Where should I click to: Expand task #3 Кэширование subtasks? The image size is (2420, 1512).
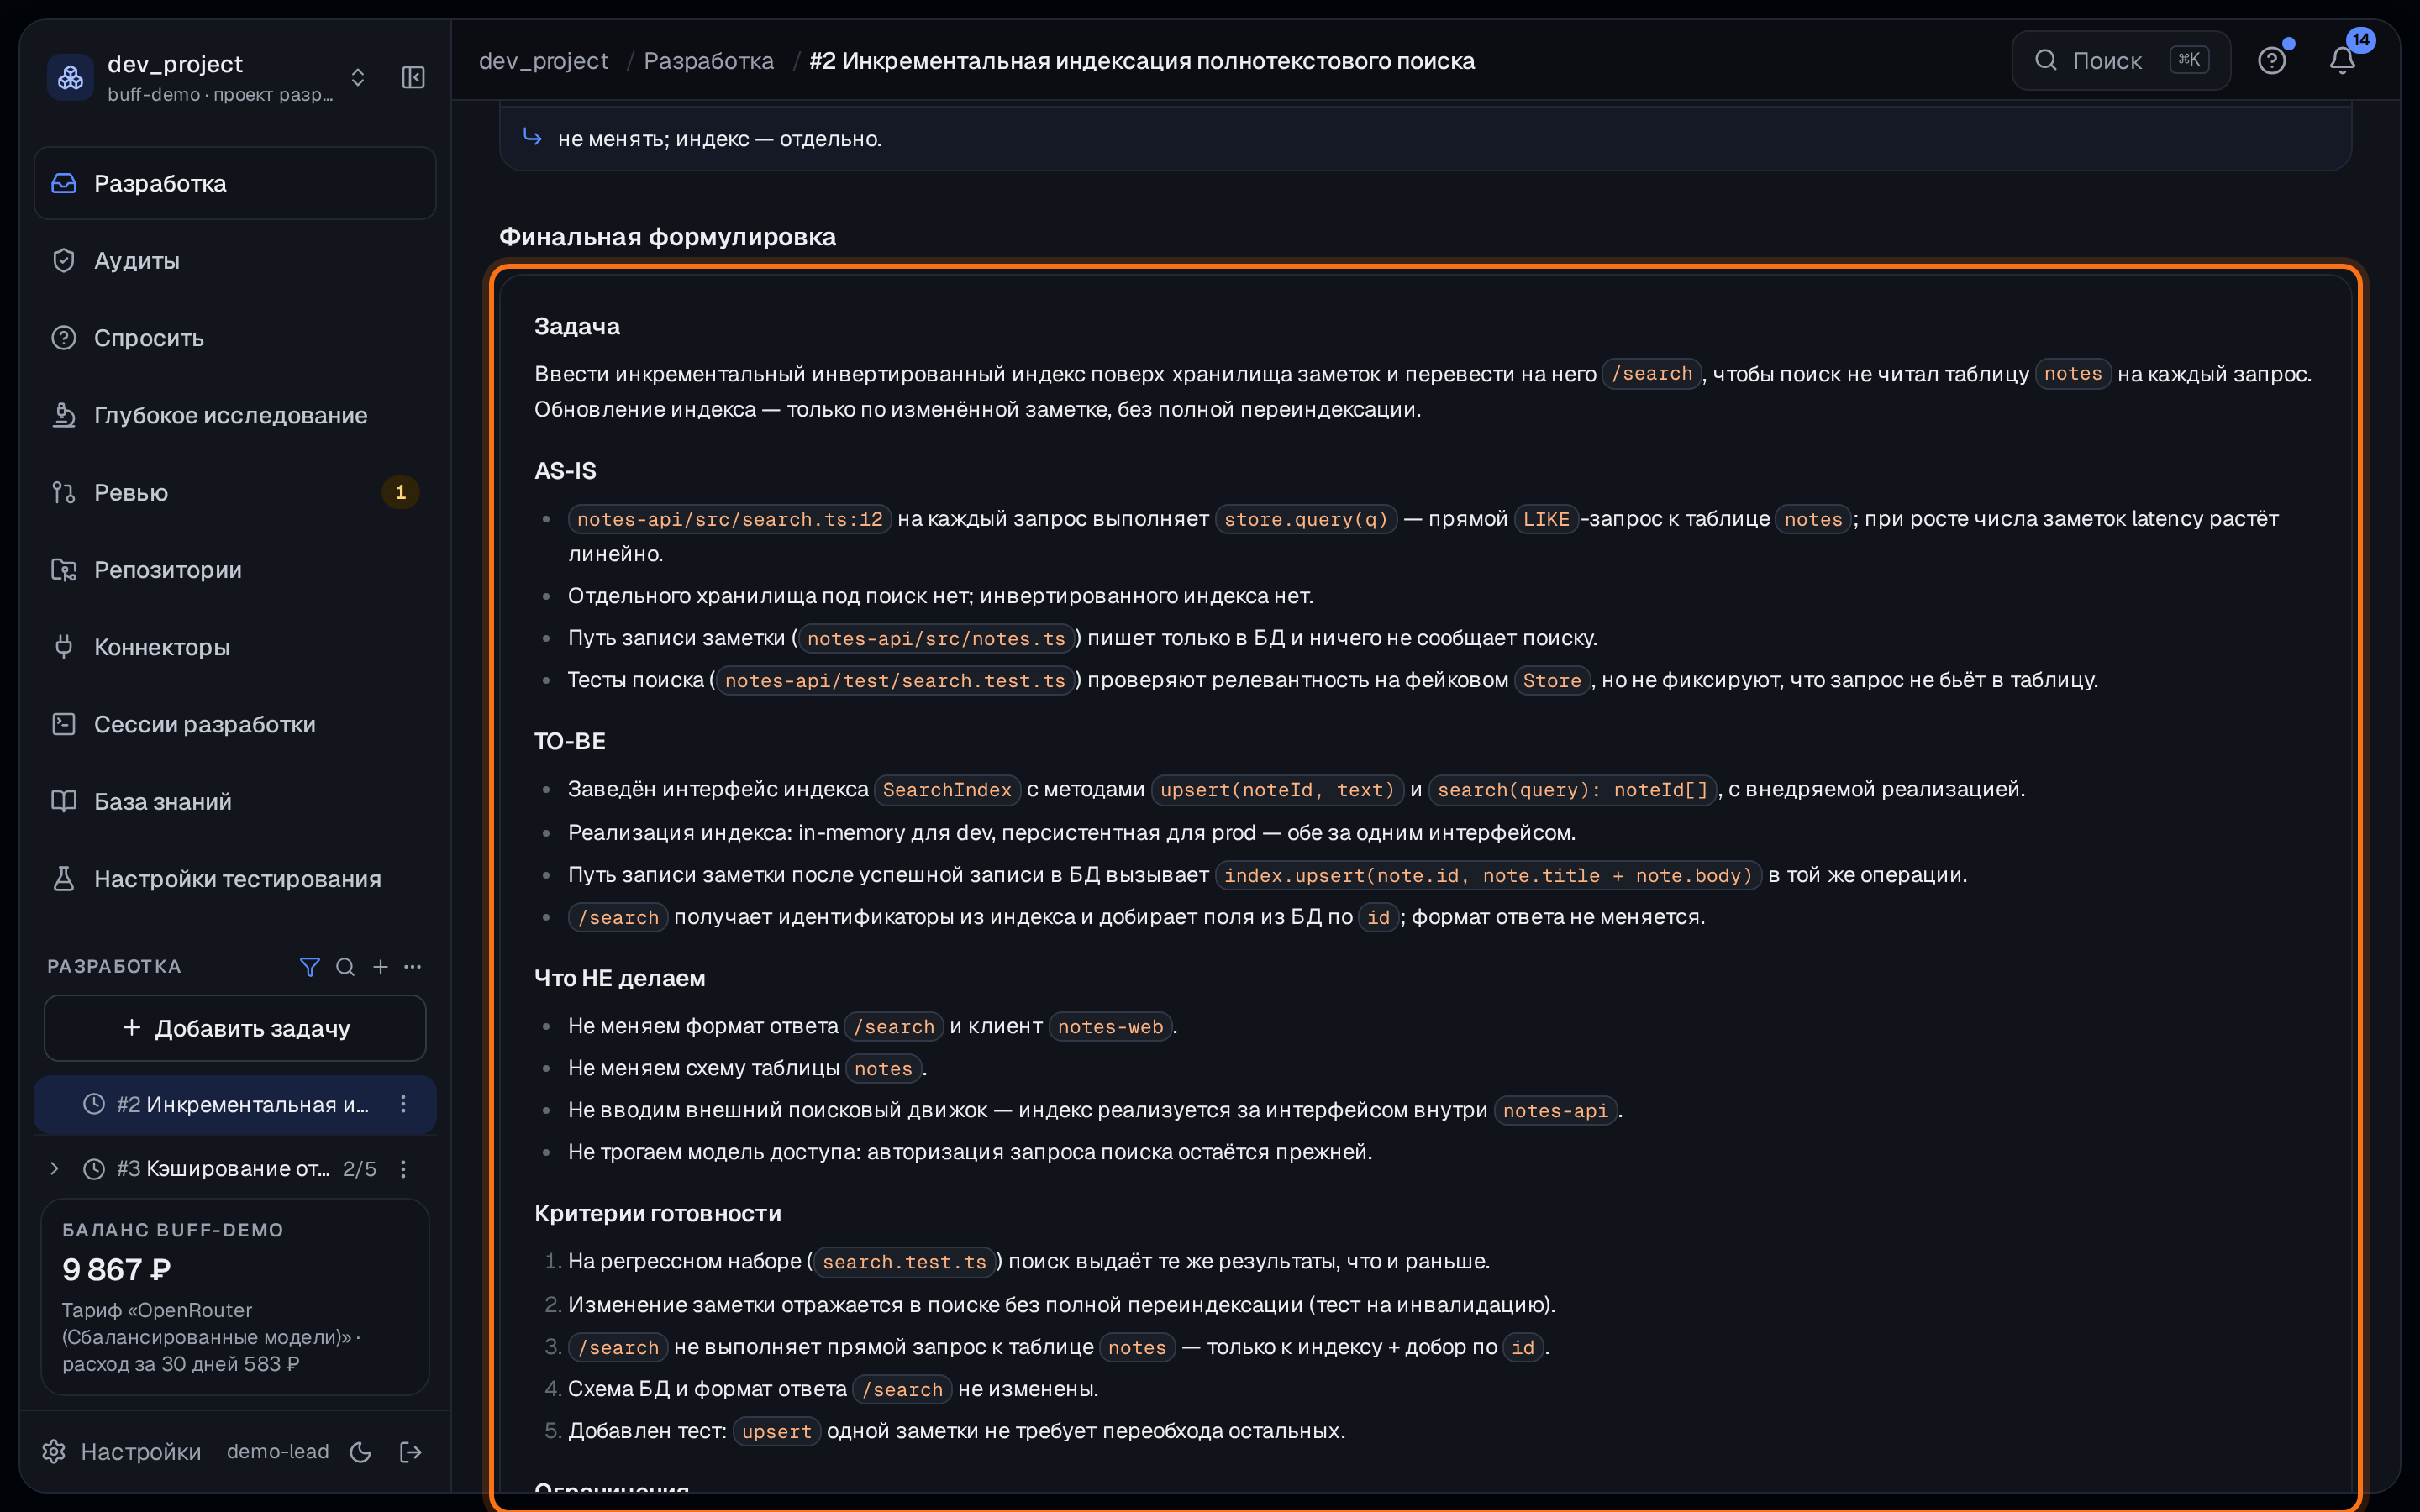coord(55,1168)
